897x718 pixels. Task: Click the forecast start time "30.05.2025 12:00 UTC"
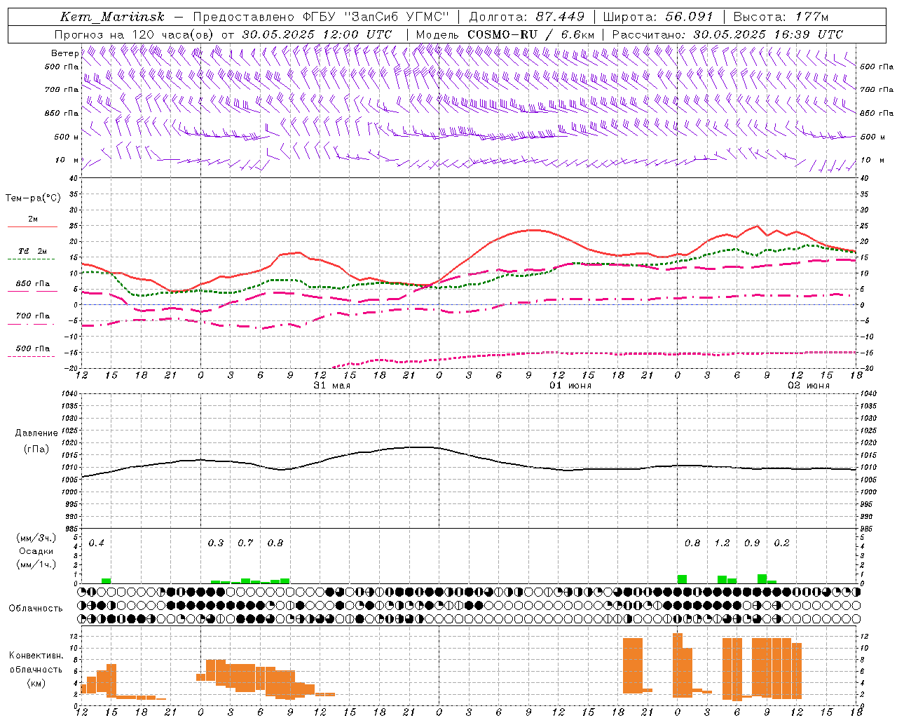click(x=317, y=34)
